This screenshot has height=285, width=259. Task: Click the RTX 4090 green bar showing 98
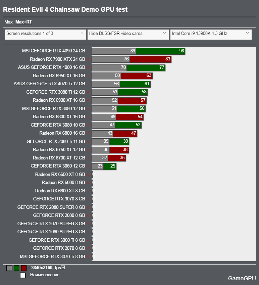point(161,51)
